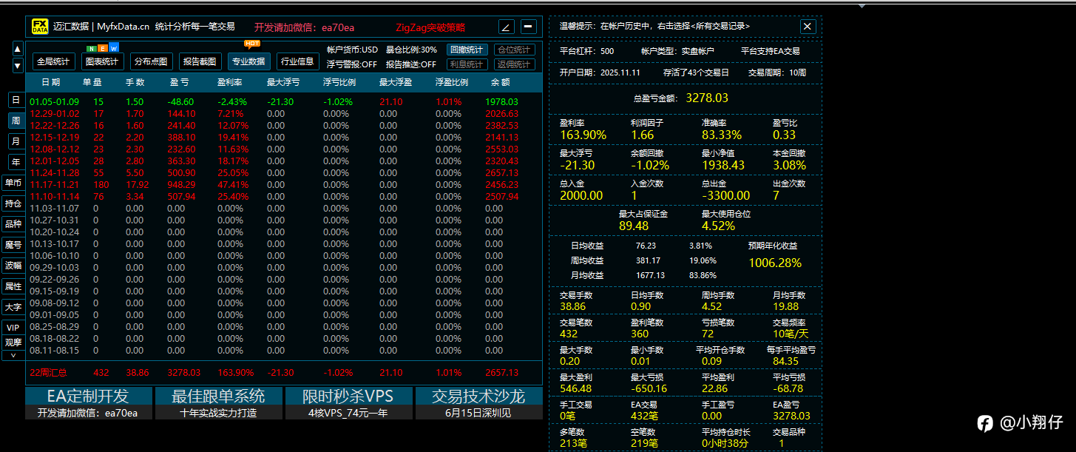Toggle the 报告推送 OFF setting
This screenshot has height=452, width=1076.
tap(411, 64)
